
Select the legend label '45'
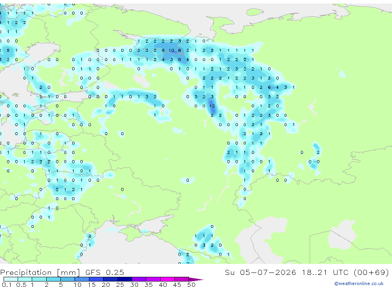[x=177, y=285]
